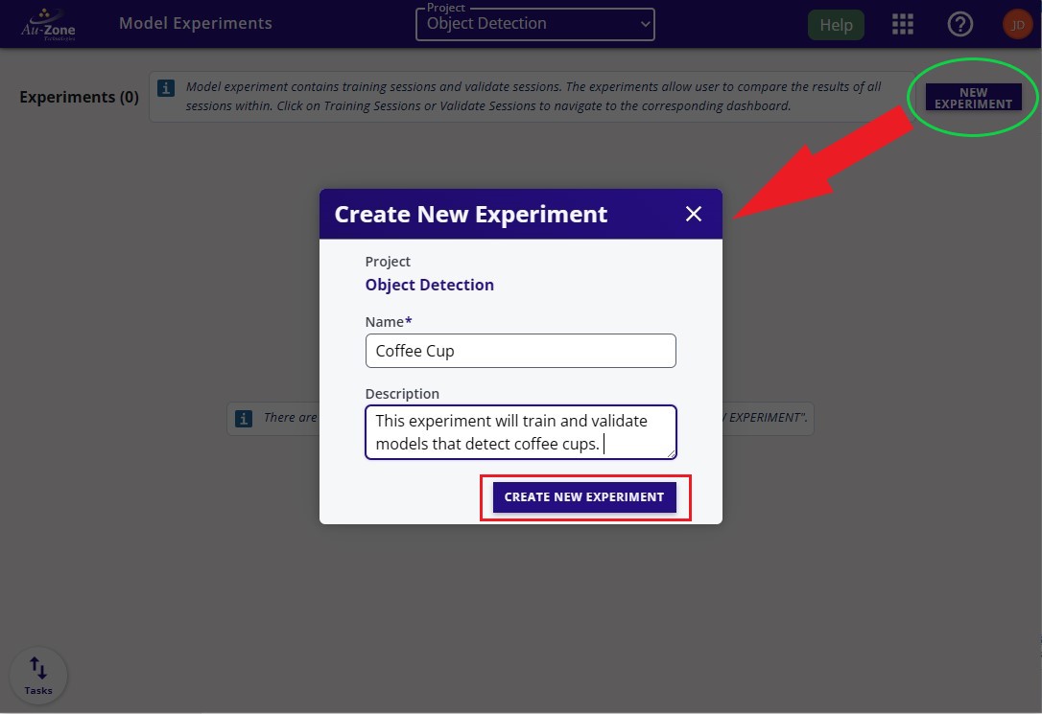Open the apps grid menu icon
The width and height of the screenshot is (1042, 714).
(902, 25)
